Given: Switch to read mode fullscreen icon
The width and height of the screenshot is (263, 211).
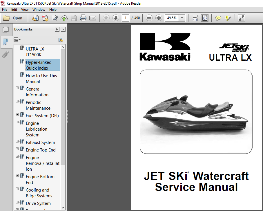Looking at the screenshot, I should click(241, 18).
